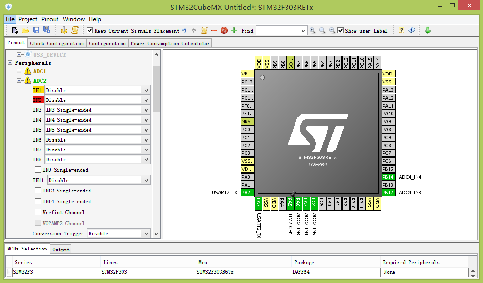Click the Generate Code gear icon

[64, 30]
